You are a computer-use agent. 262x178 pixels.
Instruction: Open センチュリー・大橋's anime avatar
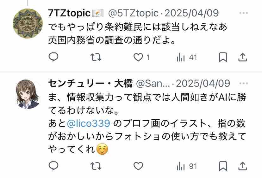pos(28,94)
